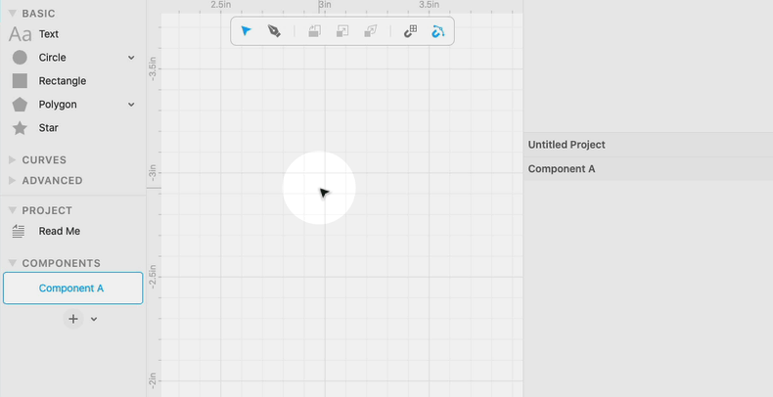Click the greyed leaf-shaped transform icon
The height and width of the screenshot is (397, 773).
370,31
